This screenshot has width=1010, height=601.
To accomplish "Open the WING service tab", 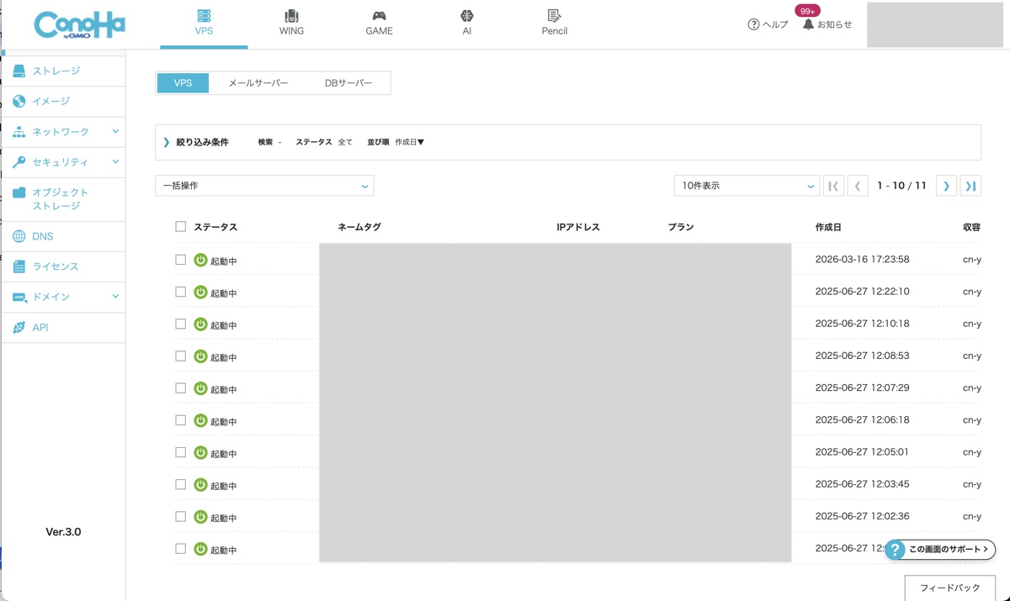I will point(291,24).
